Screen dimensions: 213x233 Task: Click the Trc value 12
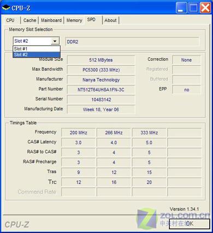(x=79, y=182)
